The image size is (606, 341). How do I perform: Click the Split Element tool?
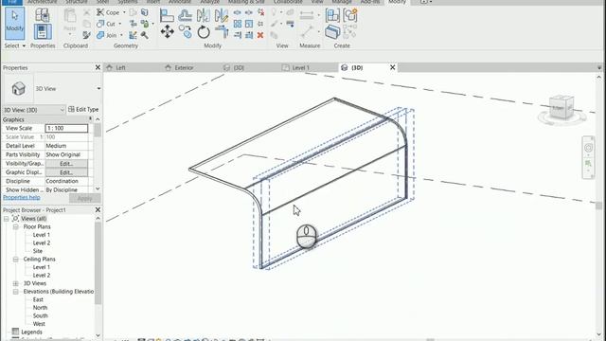pyautogui.click(x=238, y=12)
